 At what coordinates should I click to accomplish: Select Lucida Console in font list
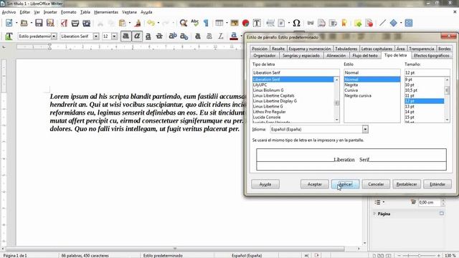point(267,117)
